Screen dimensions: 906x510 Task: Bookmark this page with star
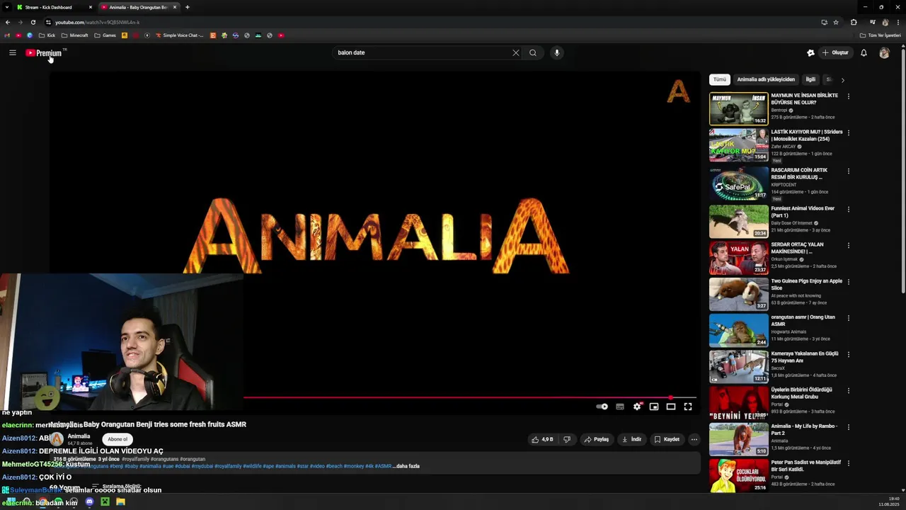click(836, 22)
